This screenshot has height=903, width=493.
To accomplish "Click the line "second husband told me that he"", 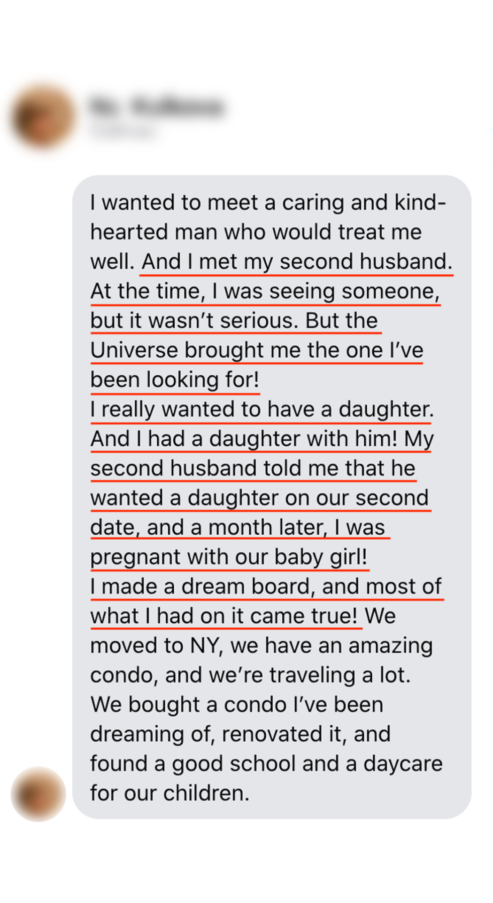I will tap(253, 469).
